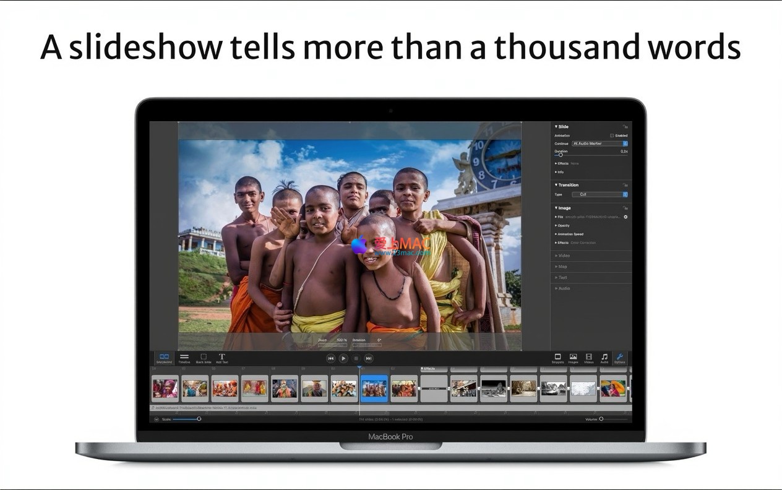This screenshot has width=782, height=490.
Task: Open the Continue dropdown menu
Action: point(599,144)
